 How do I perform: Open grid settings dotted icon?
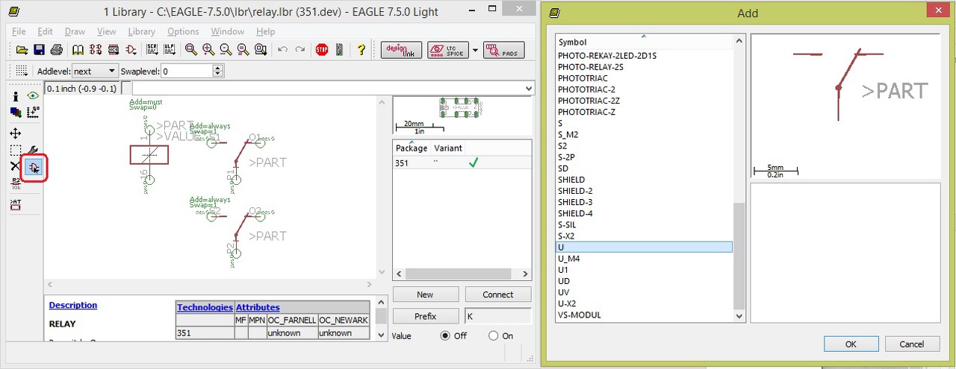click(22, 71)
